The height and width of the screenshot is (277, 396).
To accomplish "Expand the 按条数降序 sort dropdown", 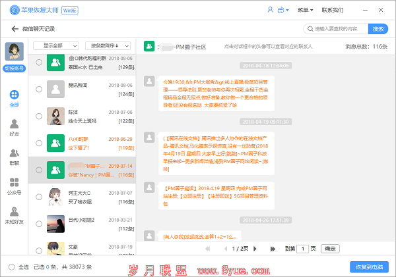I will pyautogui.click(x=108, y=46).
